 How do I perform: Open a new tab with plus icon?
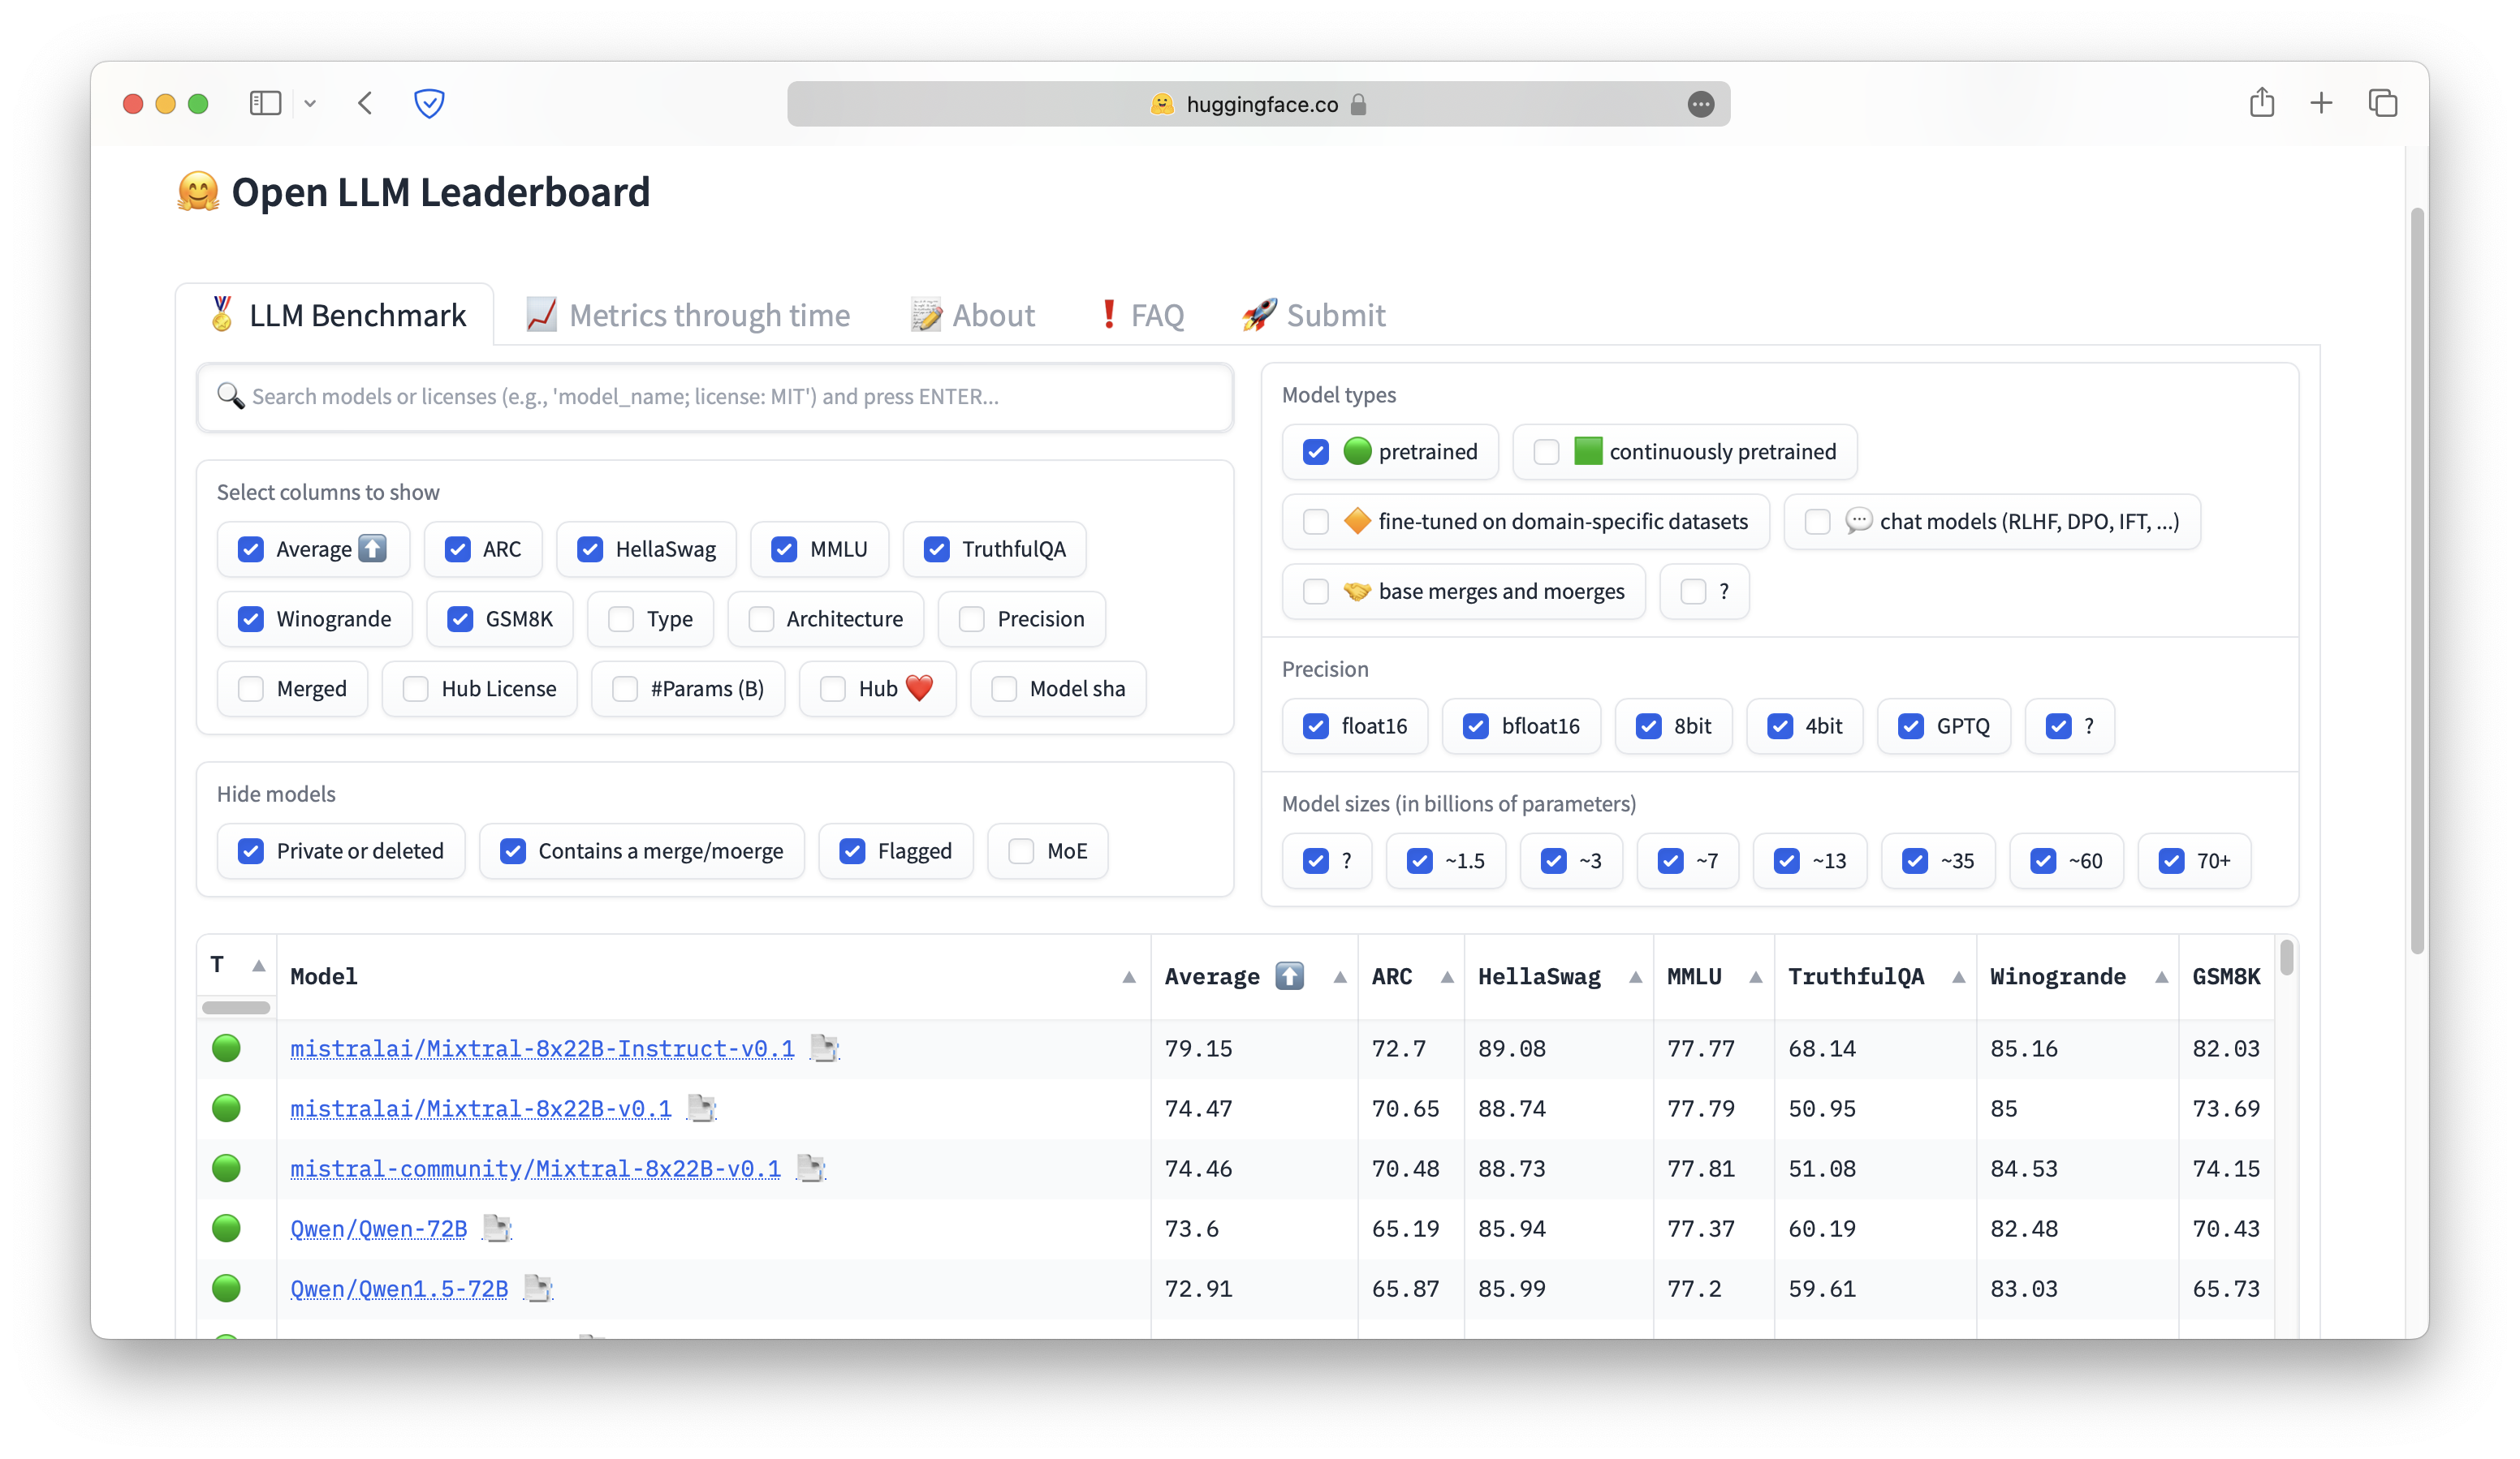click(x=2321, y=103)
